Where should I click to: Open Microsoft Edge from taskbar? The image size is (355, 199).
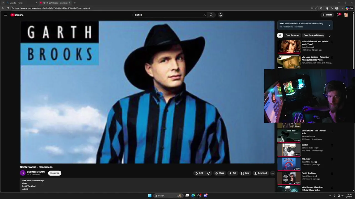pyautogui.click(x=193, y=196)
